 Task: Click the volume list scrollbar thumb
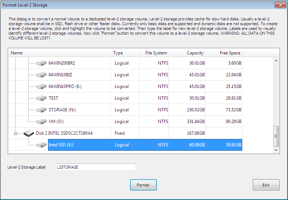pyautogui.click(x=276, y=136)
